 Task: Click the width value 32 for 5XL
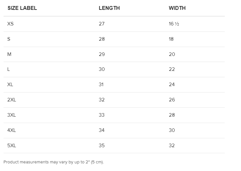click(172, 145)
